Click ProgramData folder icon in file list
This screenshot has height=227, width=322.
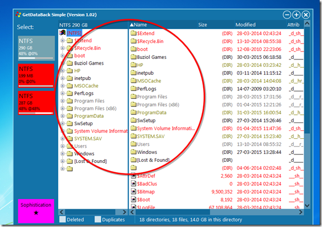pos(134,113)
